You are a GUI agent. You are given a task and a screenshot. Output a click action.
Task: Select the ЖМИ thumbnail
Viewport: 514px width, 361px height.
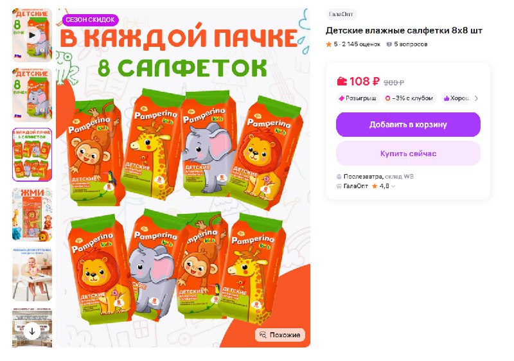[x=32, y=215]
